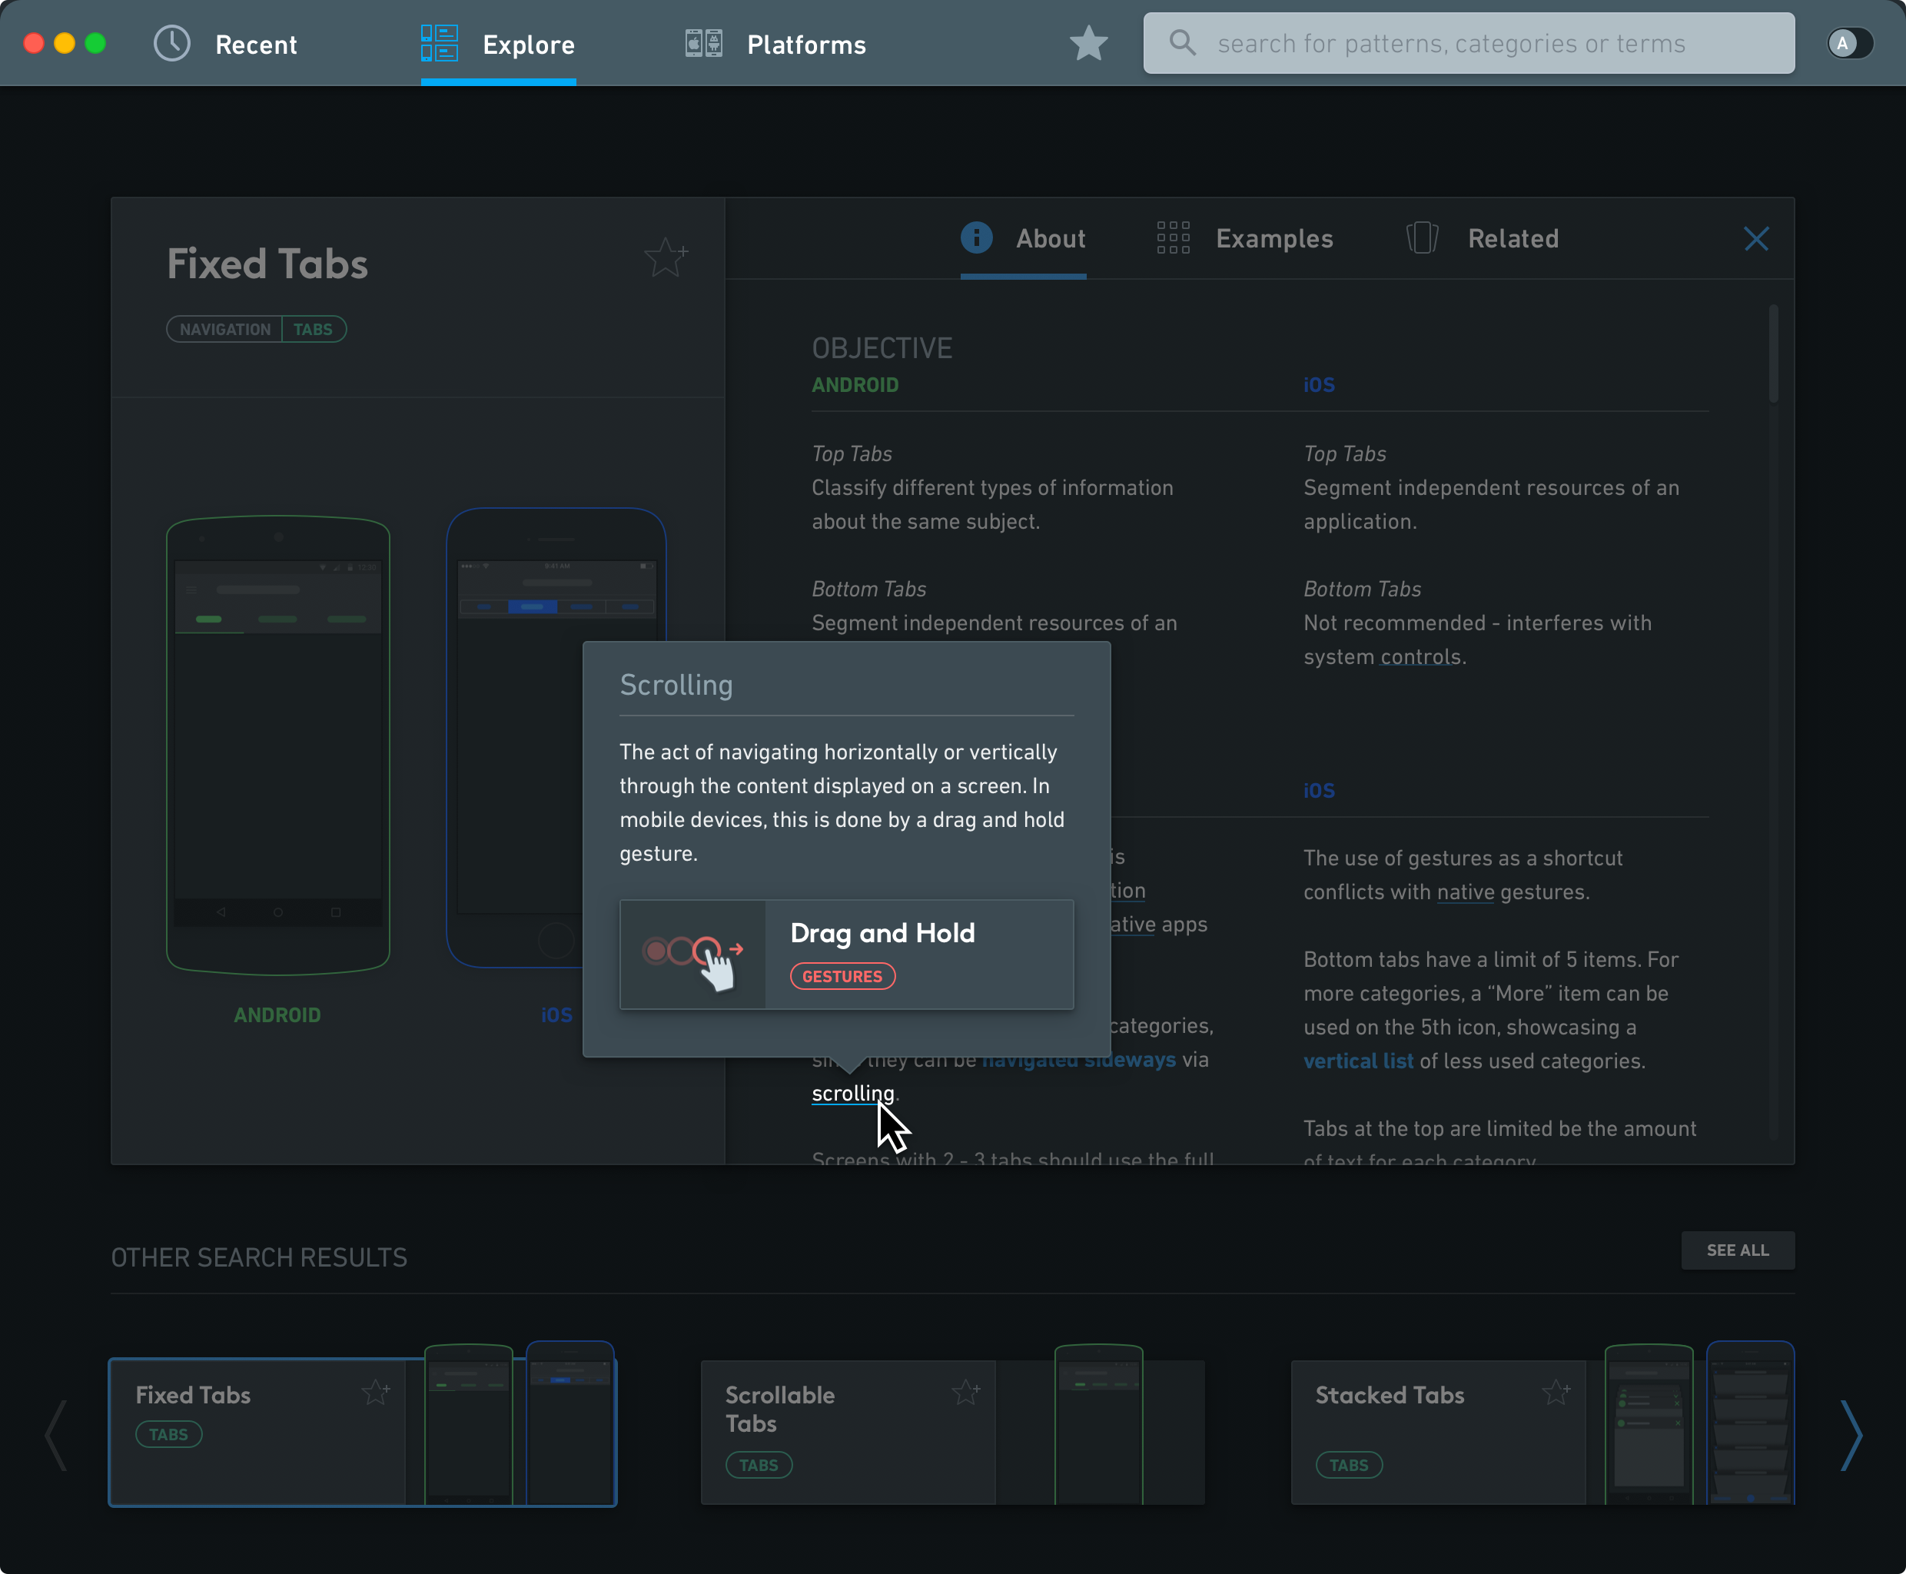Screen dimensions: 1906x1574
Task: Select the Related tab
Action: click(1483, 238)
